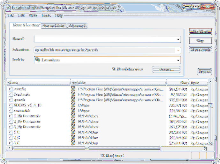Click the folder icon in the last result row
Viewport: 220px width, 164px height.
pos(73,143)
